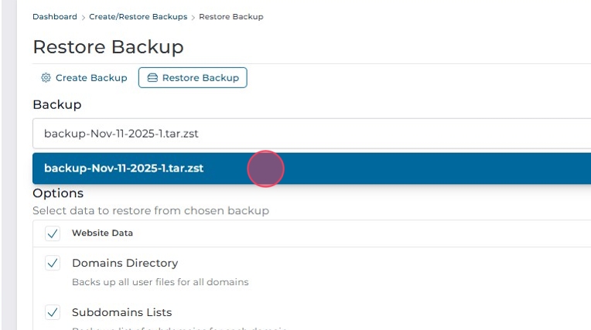This screenshot has height=330, width=591.
Task: Select the Restore Backup tab label
Action: coord(200,78)
